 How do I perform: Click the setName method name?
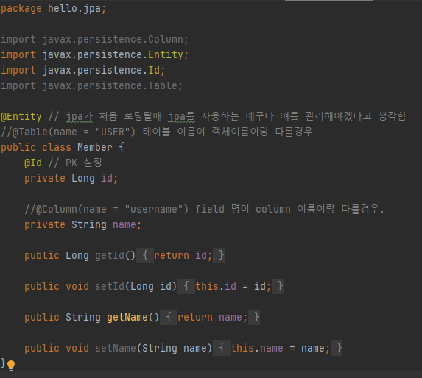coord(116,348)
